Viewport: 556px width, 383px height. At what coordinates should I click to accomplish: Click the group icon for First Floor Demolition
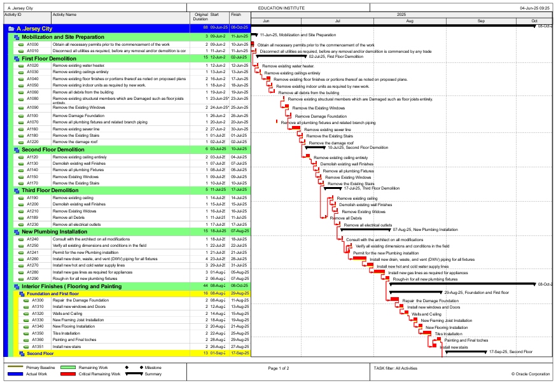[x=17, y=59]
